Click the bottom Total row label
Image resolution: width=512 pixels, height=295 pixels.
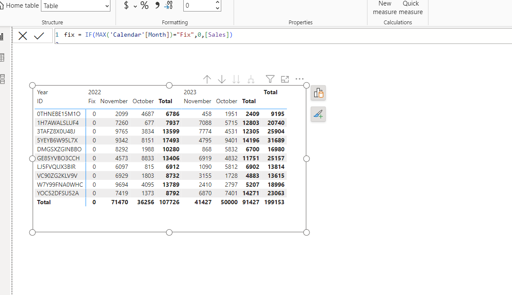point(44,202)
